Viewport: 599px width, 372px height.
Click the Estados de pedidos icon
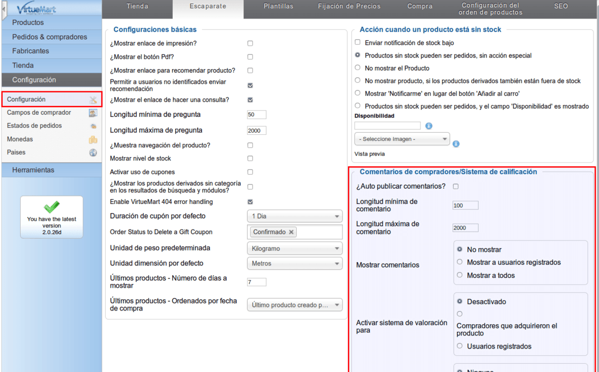pyautogui.click(x=93, y=126)
